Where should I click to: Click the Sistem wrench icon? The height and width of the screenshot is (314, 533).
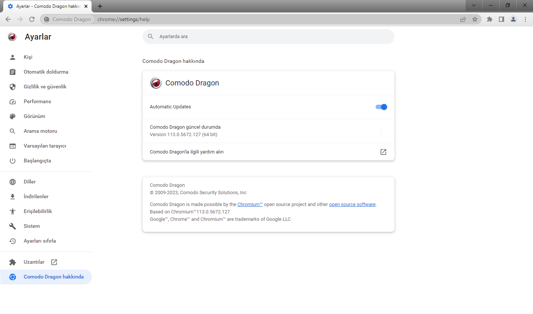[13, 226]
